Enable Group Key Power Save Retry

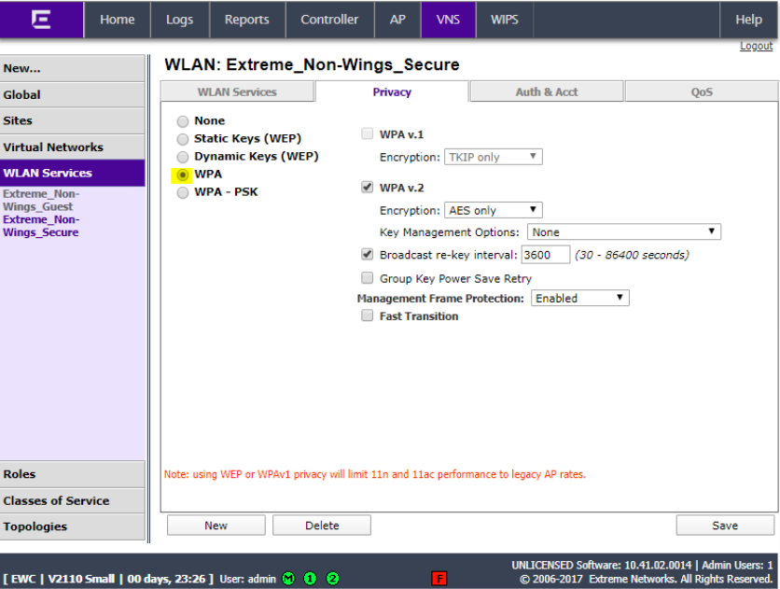tap(367, 277)
